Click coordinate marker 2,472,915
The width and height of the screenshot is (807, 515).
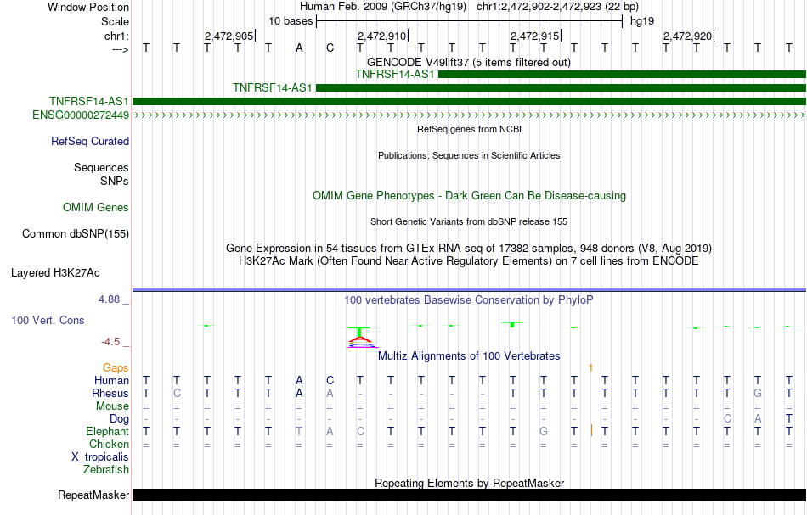coord(534,36)
